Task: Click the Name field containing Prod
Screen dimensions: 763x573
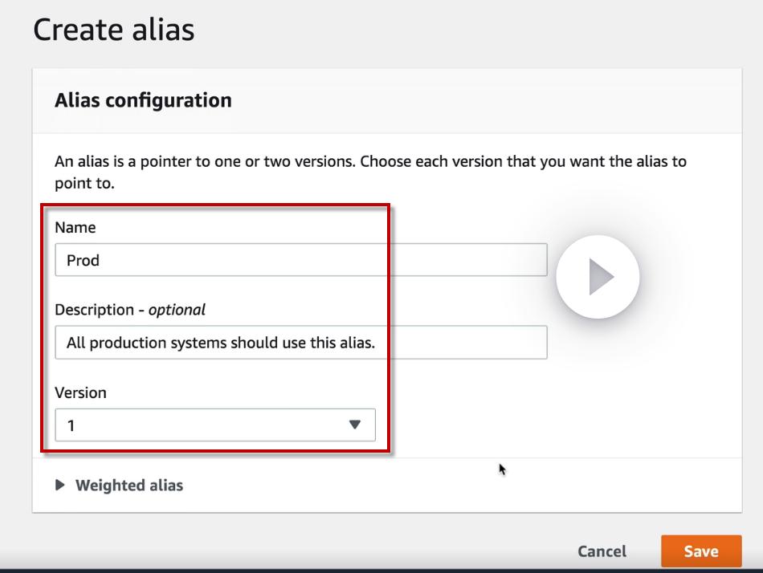Action: 300,261
